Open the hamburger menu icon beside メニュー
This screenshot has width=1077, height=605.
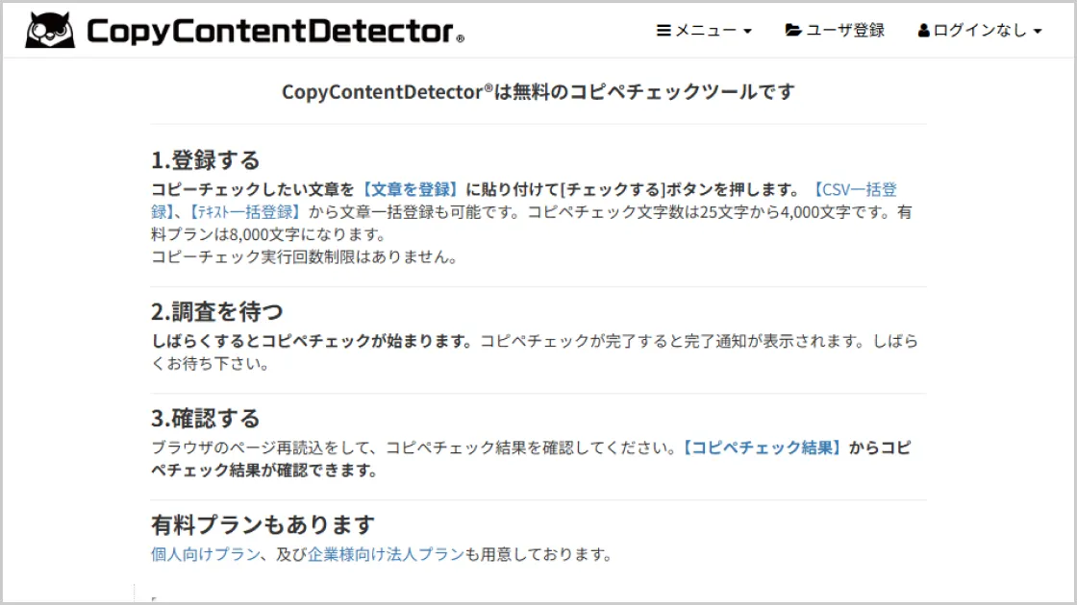[x=664, y=30]
